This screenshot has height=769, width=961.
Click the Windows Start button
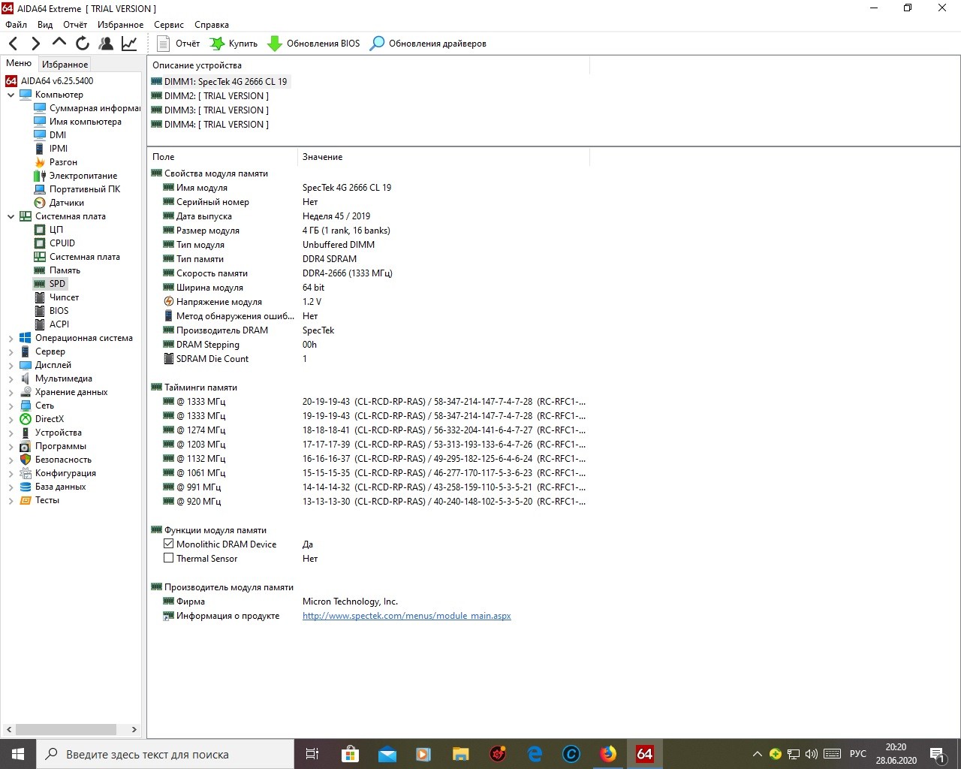coord(18,754)
